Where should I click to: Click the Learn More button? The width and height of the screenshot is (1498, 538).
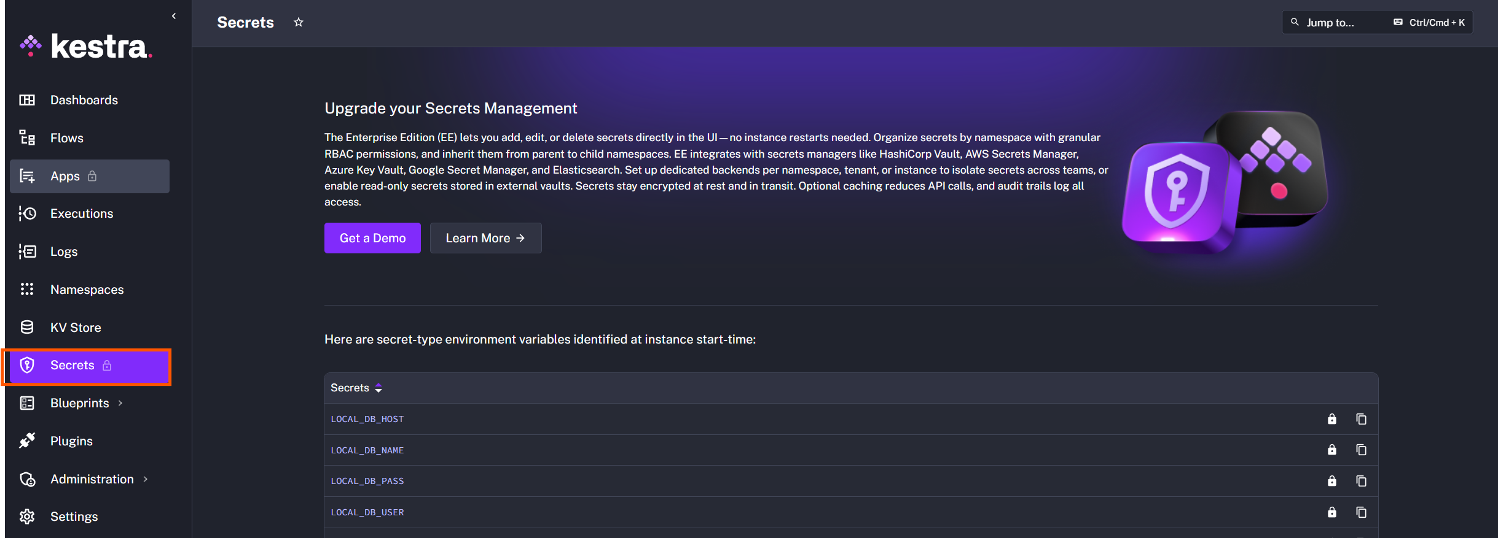coord(485,238)
